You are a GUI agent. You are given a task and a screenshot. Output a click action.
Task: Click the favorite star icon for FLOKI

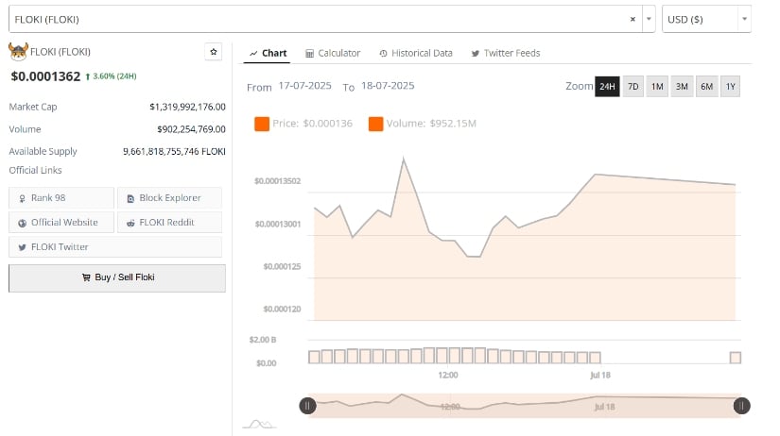(214, 52)
